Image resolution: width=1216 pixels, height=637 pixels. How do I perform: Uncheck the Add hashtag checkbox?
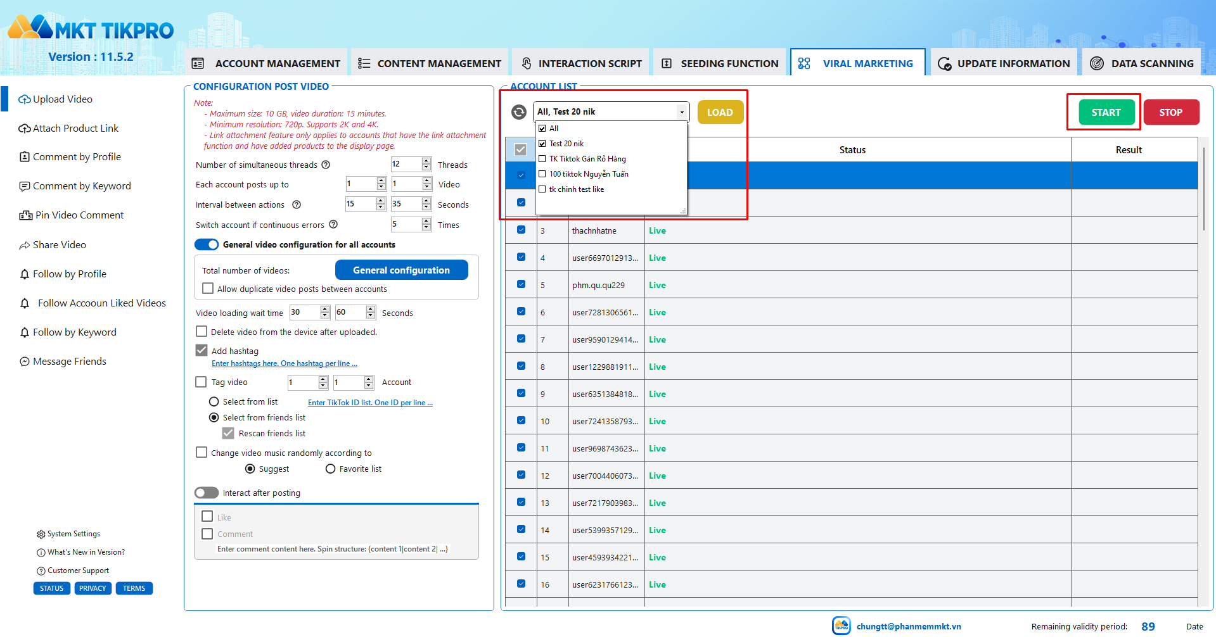click(x=202, y=350)
